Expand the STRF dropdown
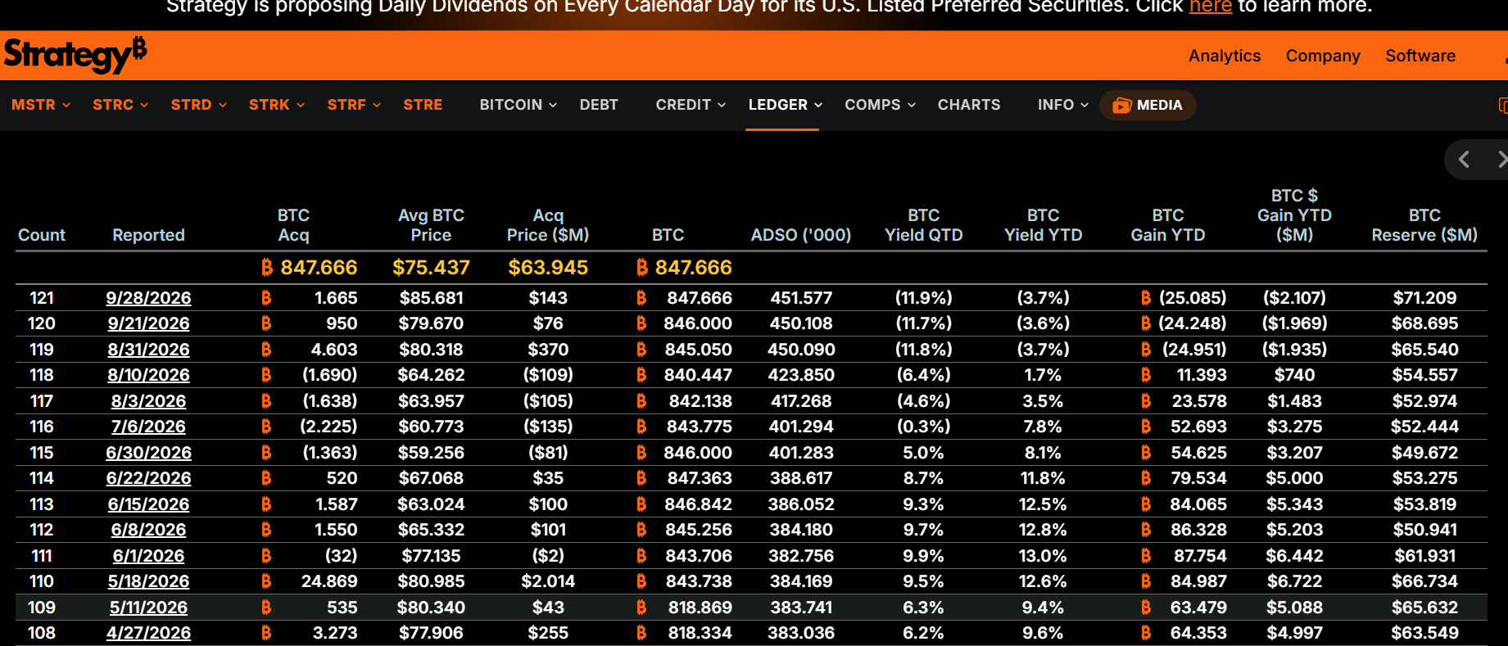The height and width of the screenshot is (646, 1508). (x=354, y=105)
